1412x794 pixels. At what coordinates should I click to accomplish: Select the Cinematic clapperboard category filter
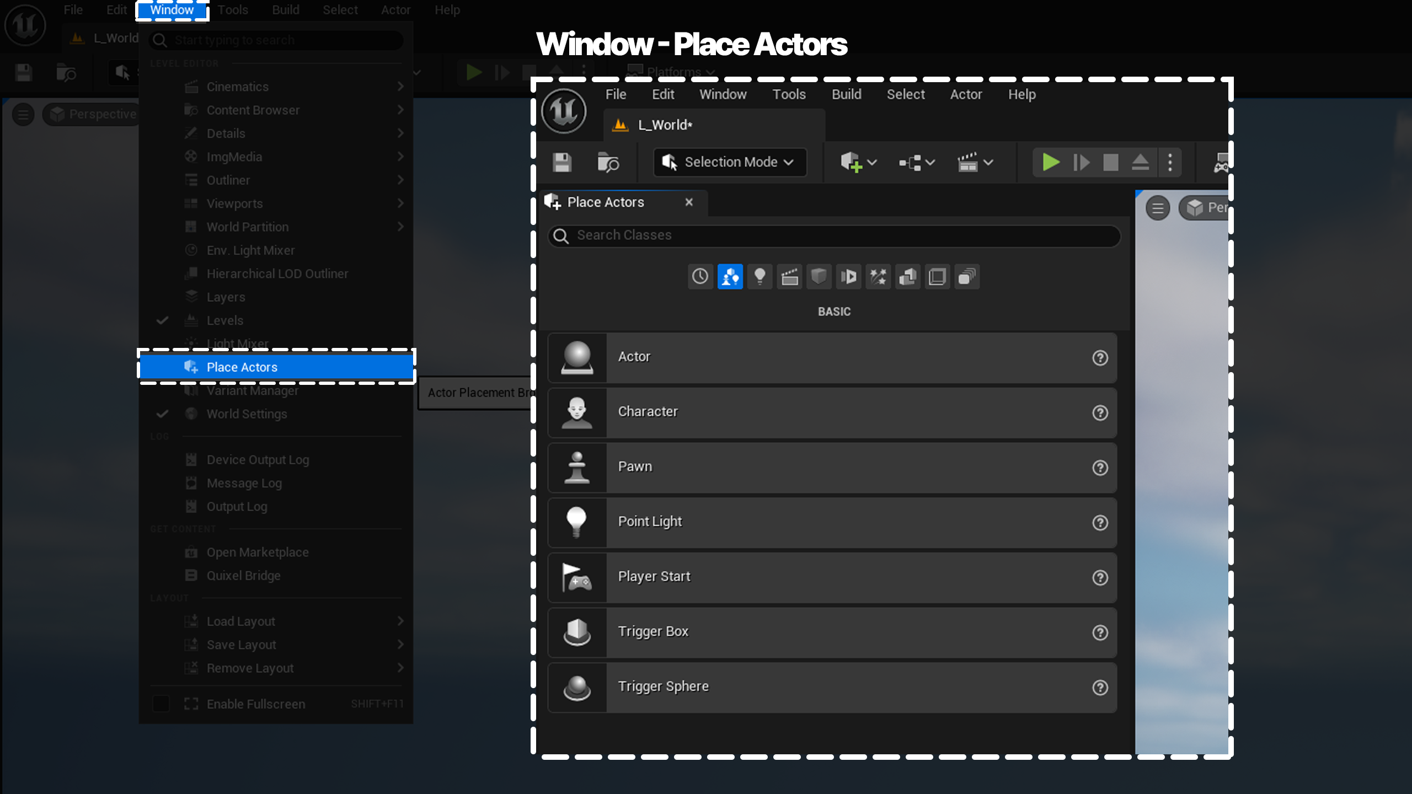[x=789, y=276]
